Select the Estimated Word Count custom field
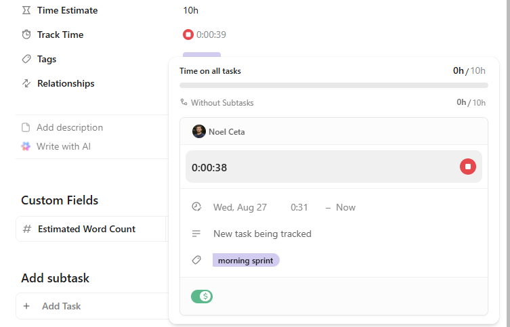This screenshot has height=327, width=510. tap(87, 229)
